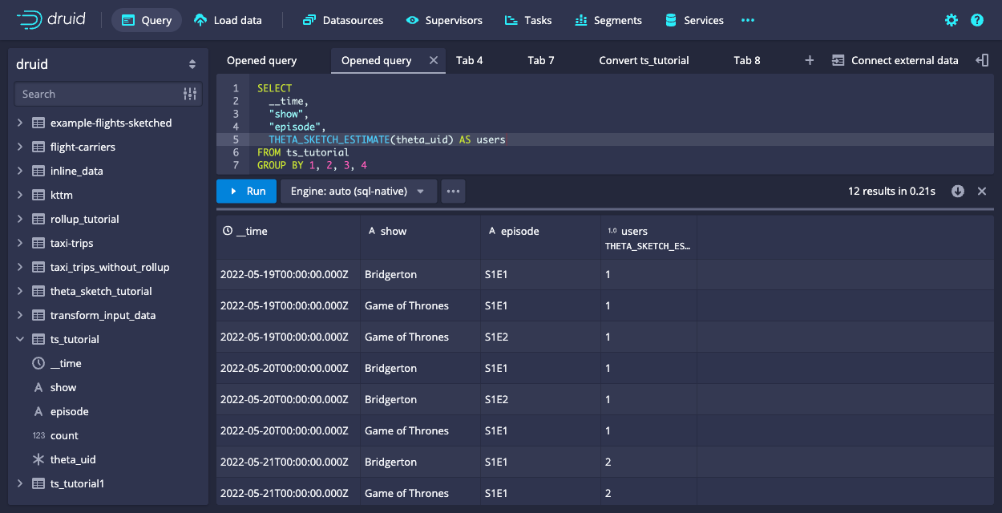Click the more options ellipsis in top navigation

(x=748, y=20)
